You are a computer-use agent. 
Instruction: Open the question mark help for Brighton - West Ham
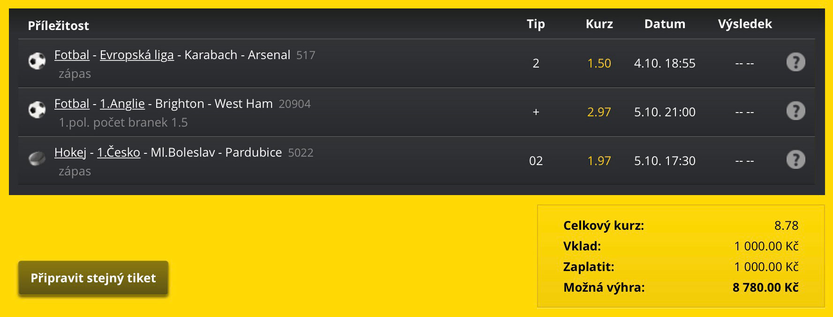coord(795,111)
